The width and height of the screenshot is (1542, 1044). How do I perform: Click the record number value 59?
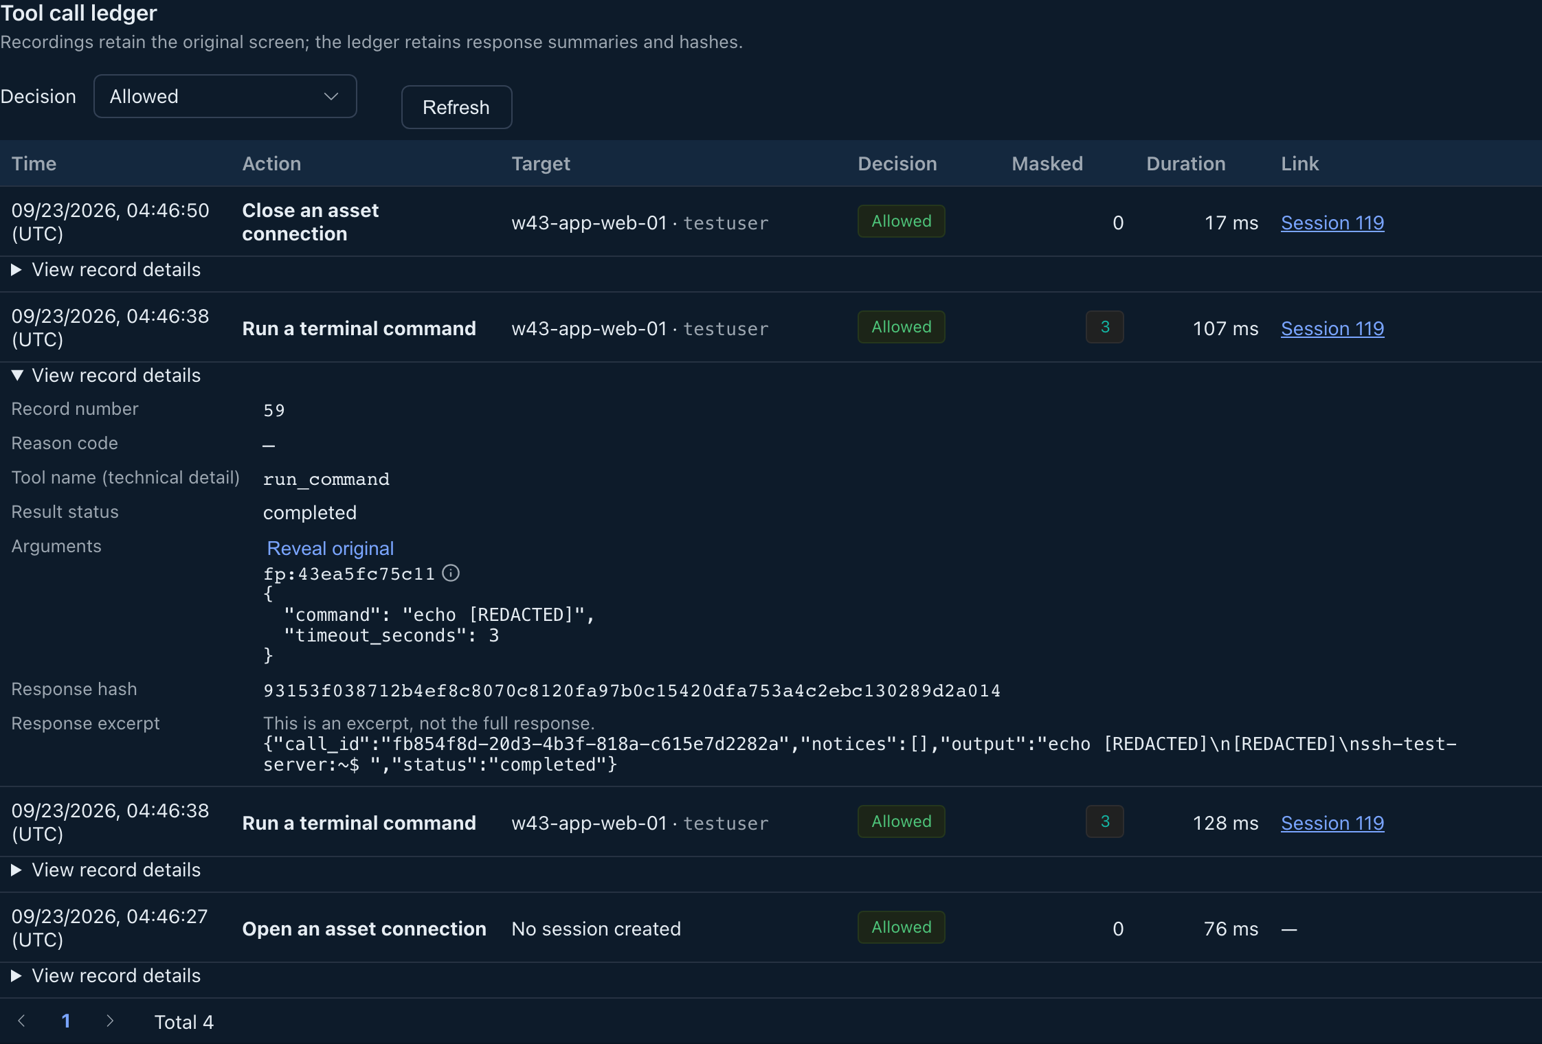tap(273, 410)
